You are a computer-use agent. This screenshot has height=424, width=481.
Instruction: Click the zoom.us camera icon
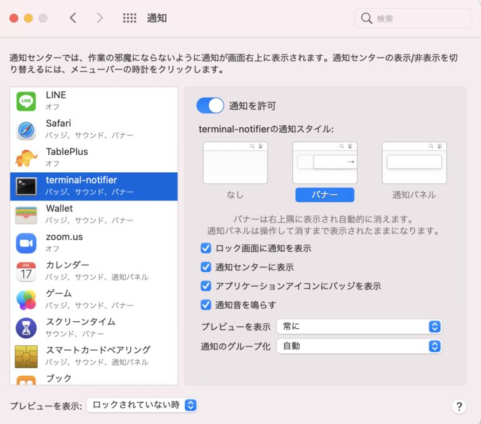click(26, 243)
